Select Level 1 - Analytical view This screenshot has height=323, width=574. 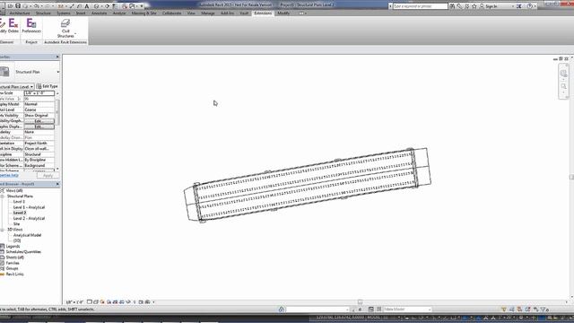point(29,207)
